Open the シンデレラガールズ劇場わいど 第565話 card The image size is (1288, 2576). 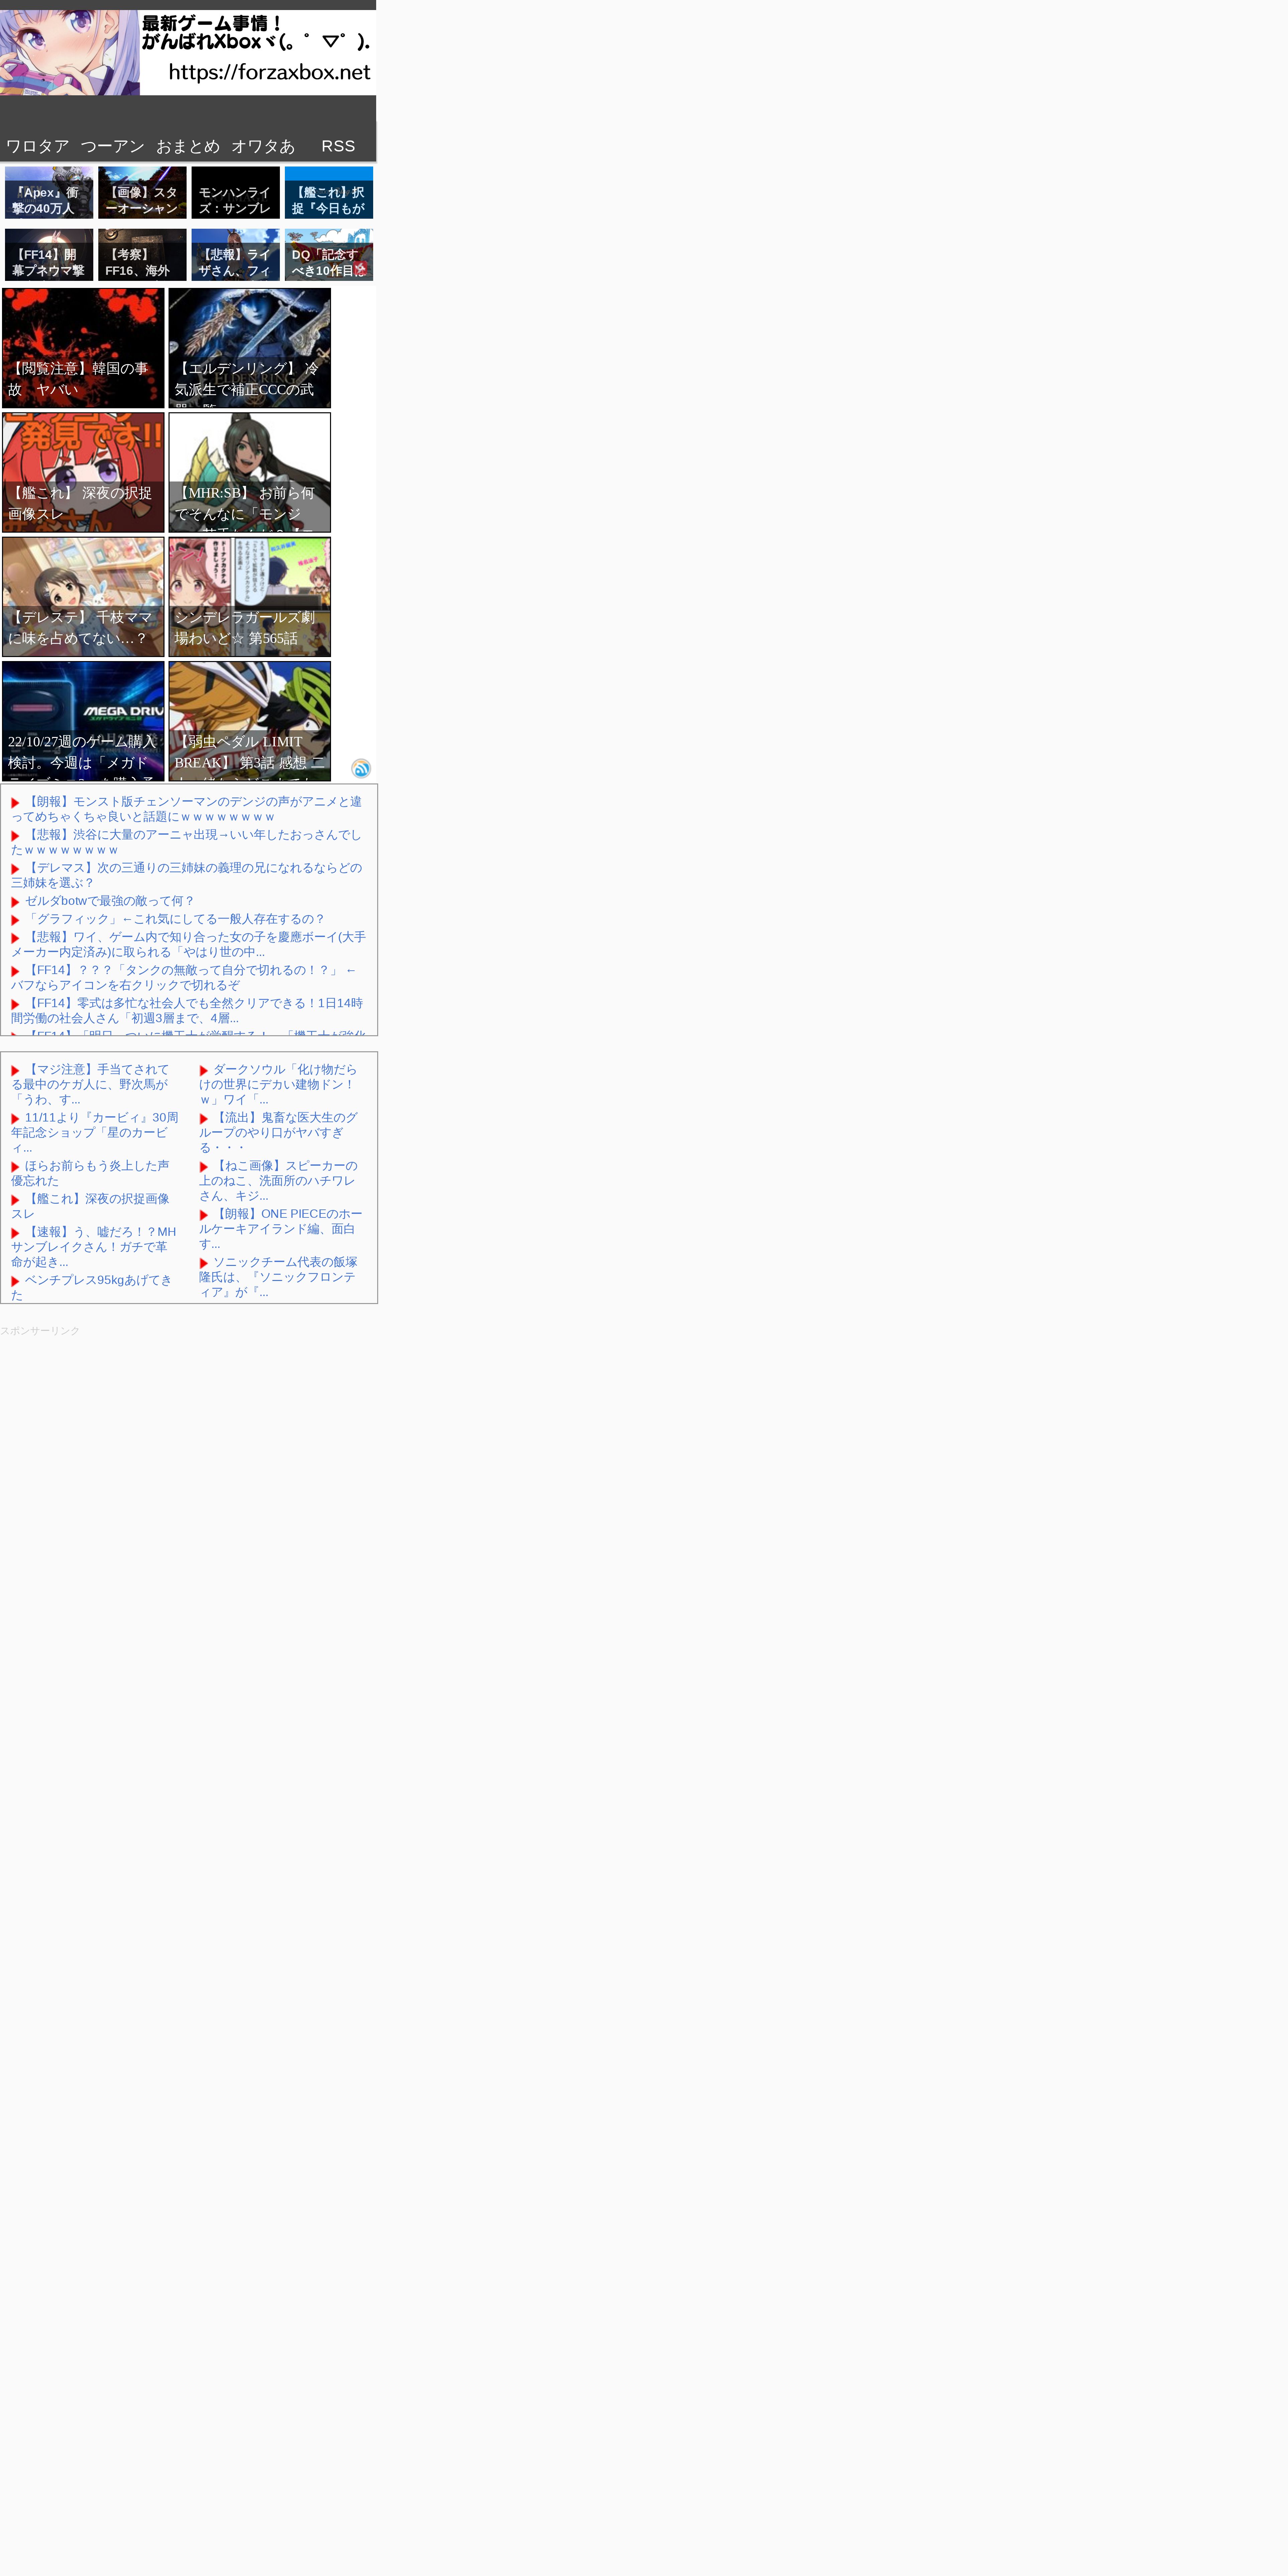(250, 597)
